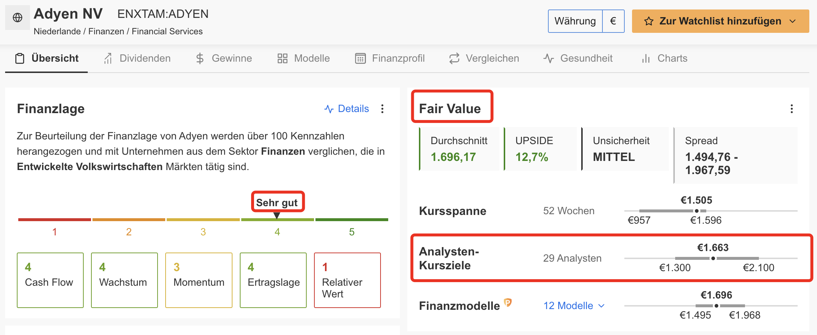This screenshot has width=817, height=335.
Task: Open the Finanzlage Details link
Action: 347,109
